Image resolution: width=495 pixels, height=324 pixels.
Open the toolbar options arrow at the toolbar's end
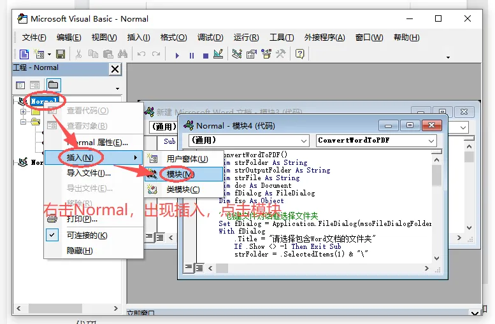[448, 57]
